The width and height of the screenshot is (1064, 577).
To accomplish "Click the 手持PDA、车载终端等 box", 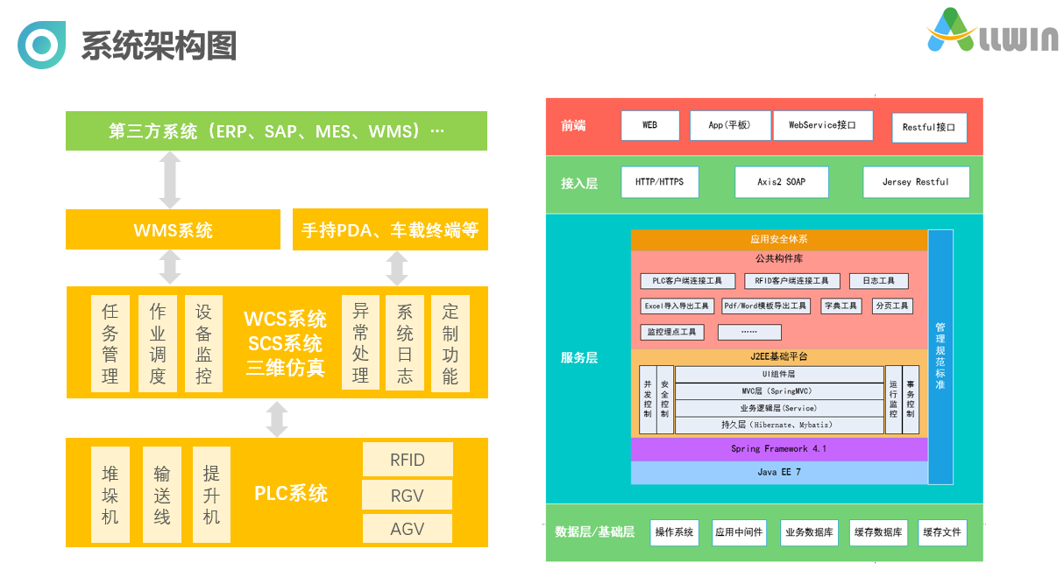I will (390, 229).
